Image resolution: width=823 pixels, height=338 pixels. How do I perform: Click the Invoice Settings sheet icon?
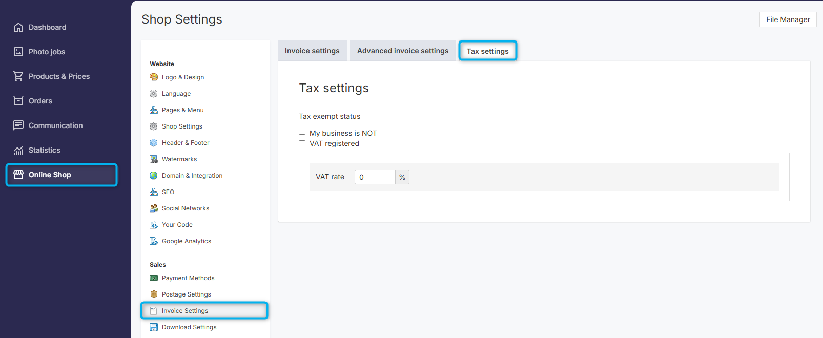pyautogui.click(x=154, y=311)
